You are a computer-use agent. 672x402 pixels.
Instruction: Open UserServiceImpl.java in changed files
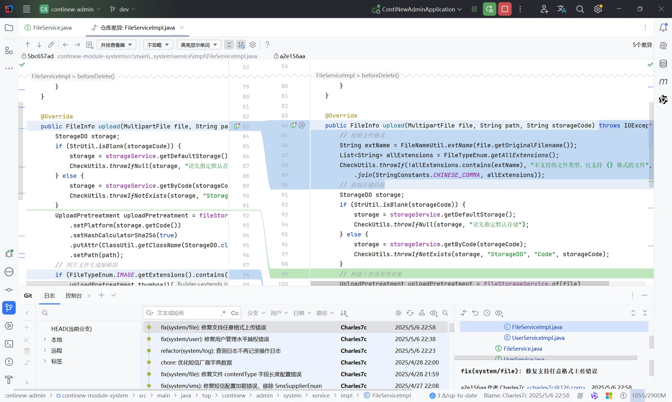point(534,338)
